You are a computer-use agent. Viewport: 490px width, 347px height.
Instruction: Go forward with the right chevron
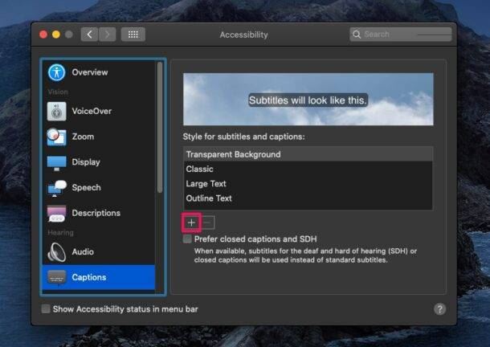(107, 35)
